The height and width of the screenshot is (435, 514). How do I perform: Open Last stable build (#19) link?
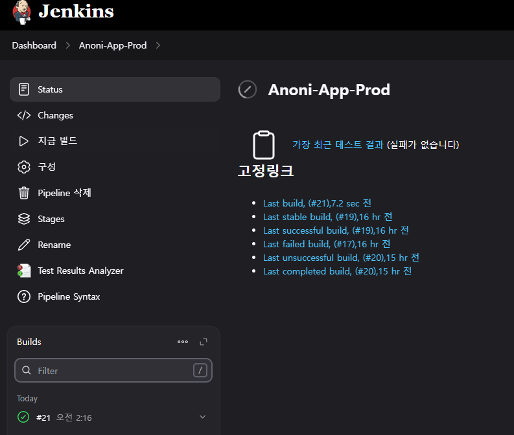click(x=327, y=217)
